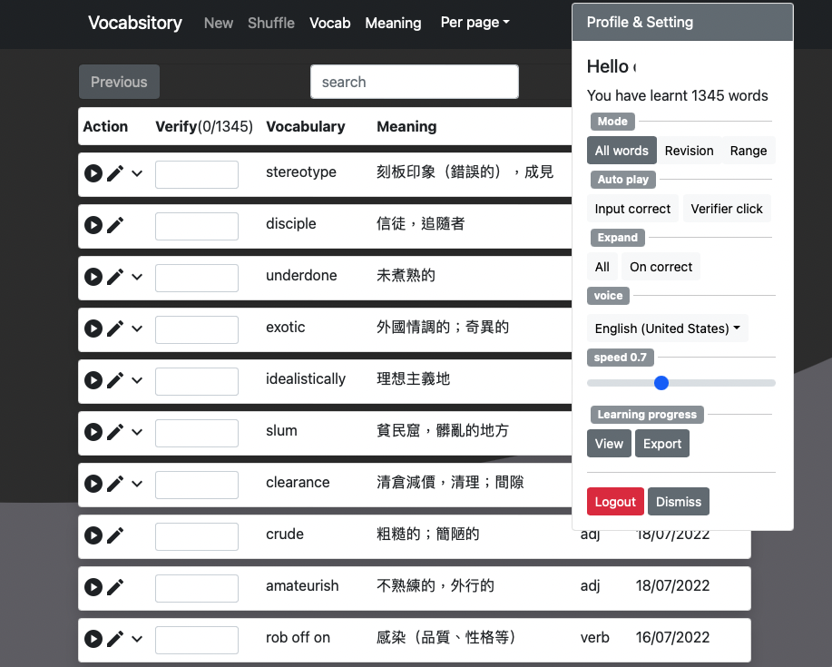
Task: Open the English (United States) voice dropdown
Action: 667,329
